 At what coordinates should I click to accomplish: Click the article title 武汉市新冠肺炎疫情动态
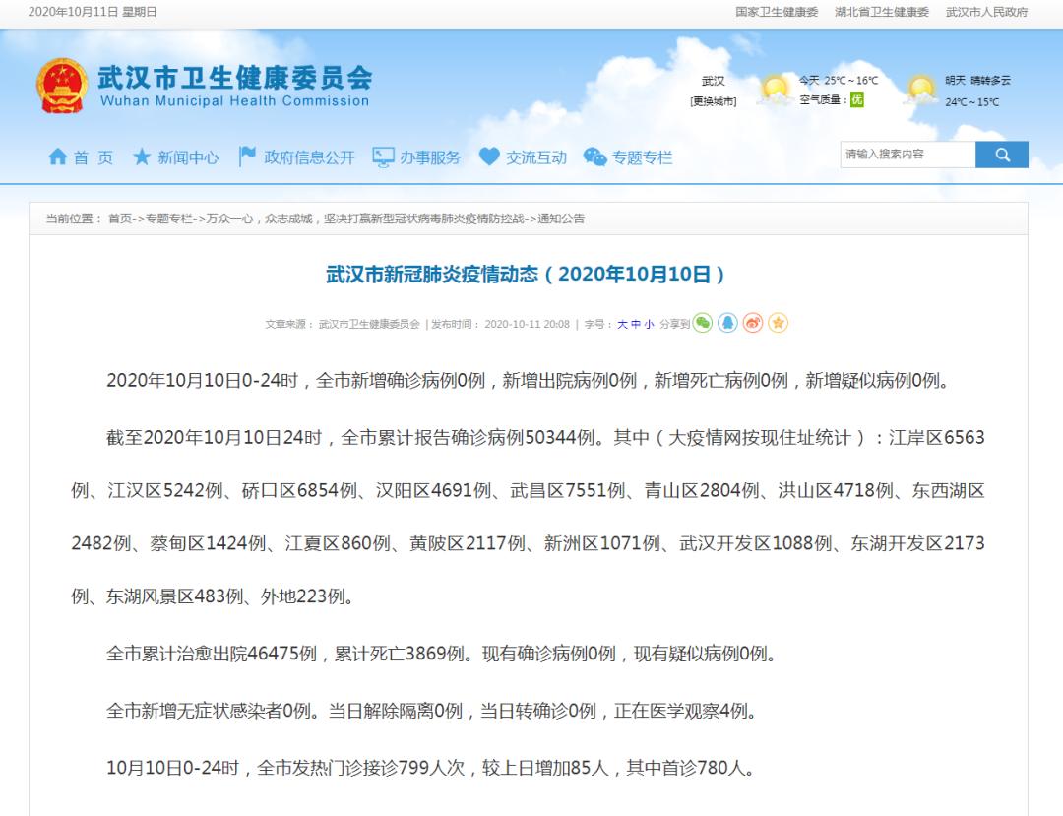tap(526, 274)
